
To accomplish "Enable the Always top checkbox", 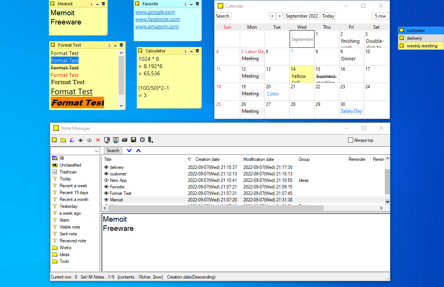I will pyautogui.click(x=350, y=140).
